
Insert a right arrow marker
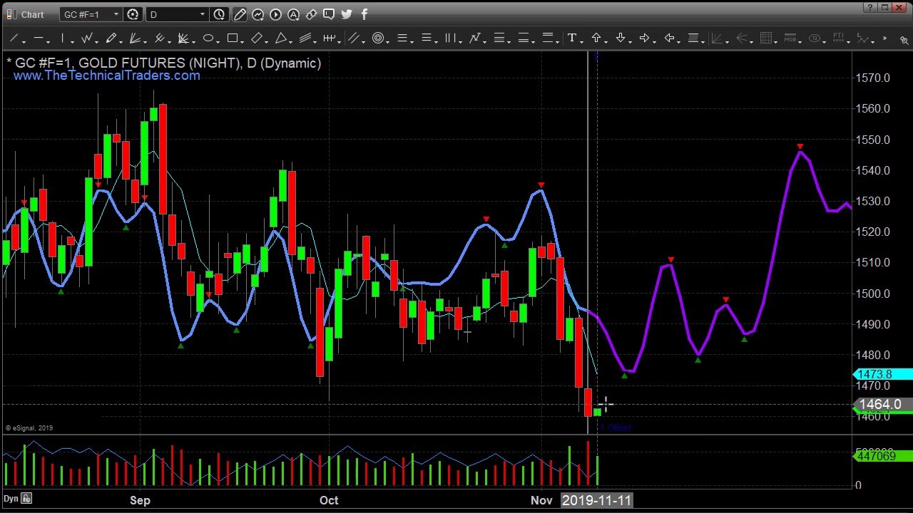(x=644, y=38)
